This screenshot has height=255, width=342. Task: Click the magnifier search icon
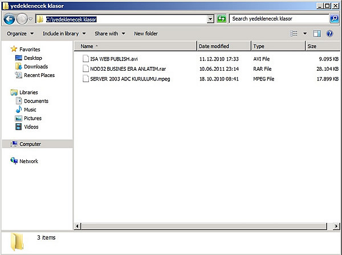[334, 19]
